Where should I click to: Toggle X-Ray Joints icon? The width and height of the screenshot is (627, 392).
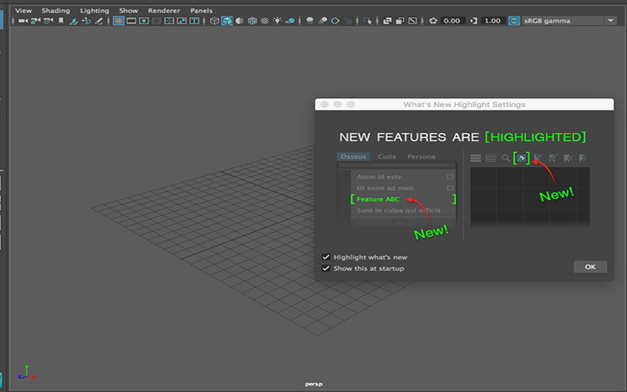(x=413, y=21)
